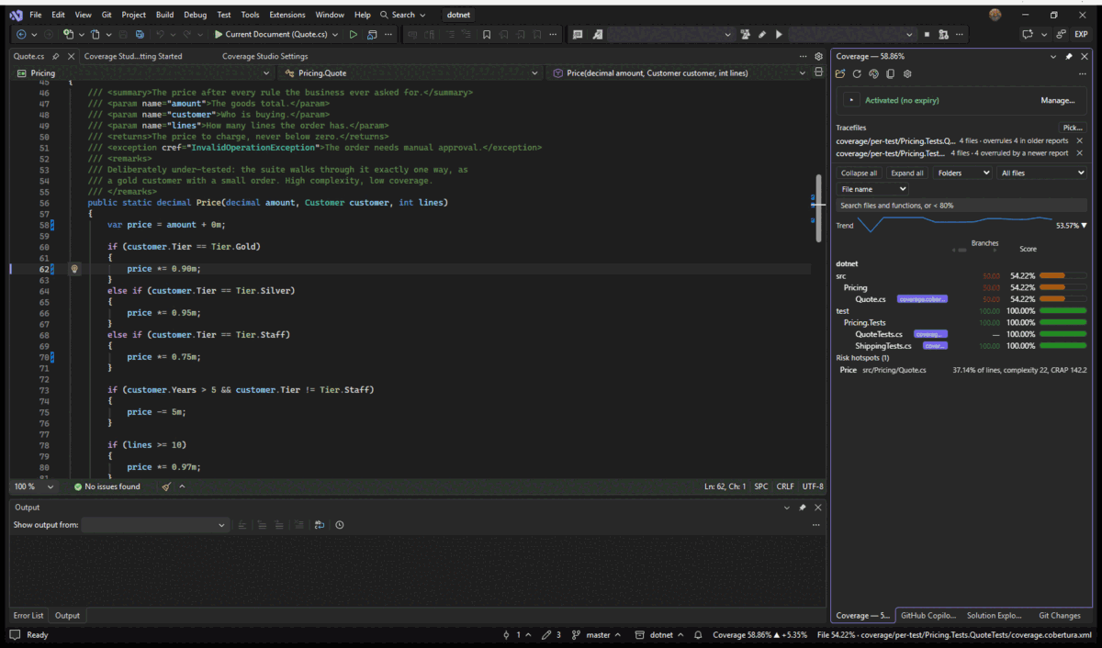Click the split editor icon below the gear
Viewport: 1102px width, 648px height.
point(818,73)
